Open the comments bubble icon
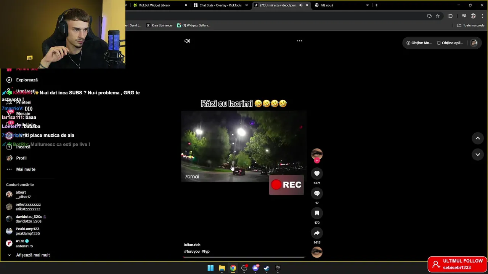This screenshot has height=274, width=488. tap(317, 193)
